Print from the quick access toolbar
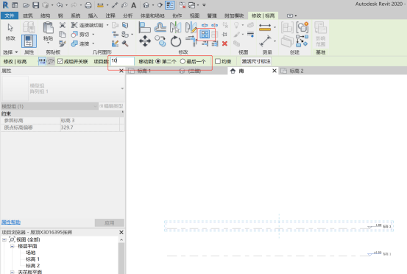 pyautogui.click(x=88, y=5)
